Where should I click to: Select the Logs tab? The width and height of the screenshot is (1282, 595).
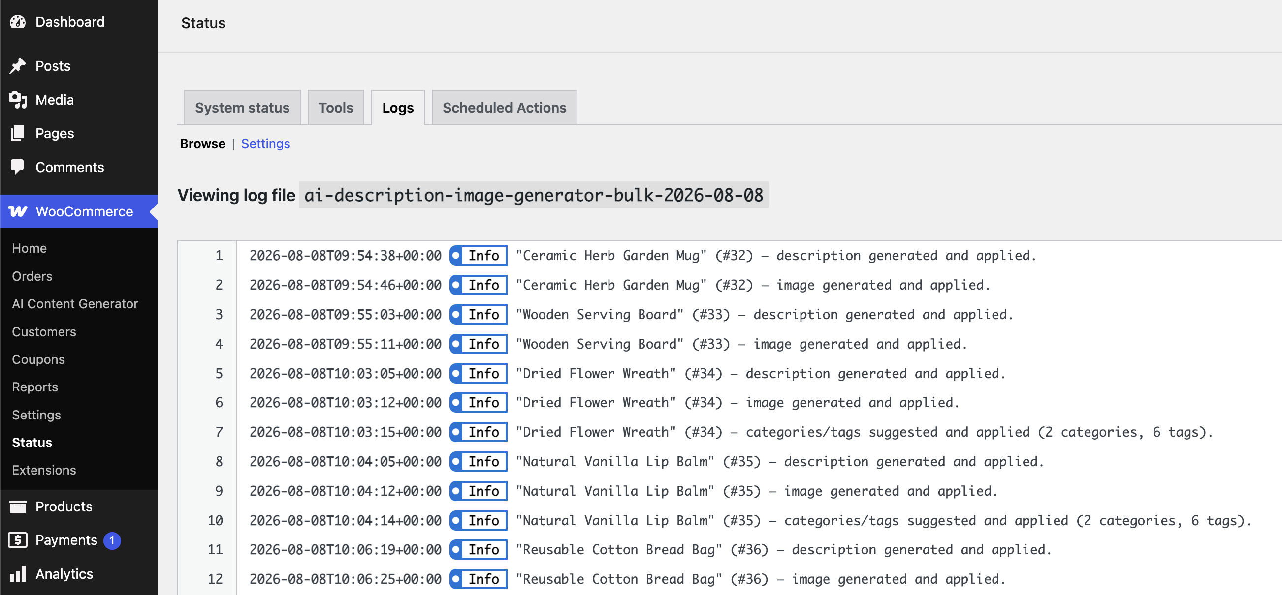[x=398, y=107]
